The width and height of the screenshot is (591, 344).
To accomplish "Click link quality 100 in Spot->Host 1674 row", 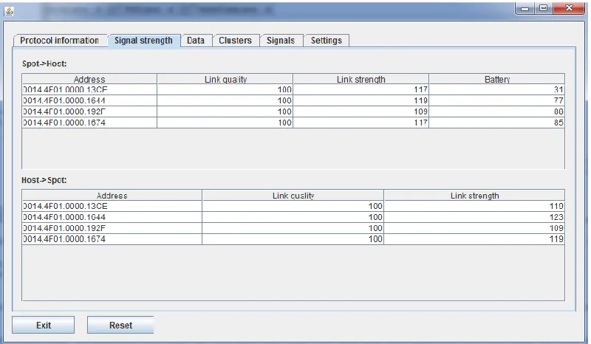I will coord(225,123).
